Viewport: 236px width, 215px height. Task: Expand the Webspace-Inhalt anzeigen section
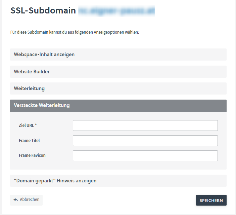[118, 55]
